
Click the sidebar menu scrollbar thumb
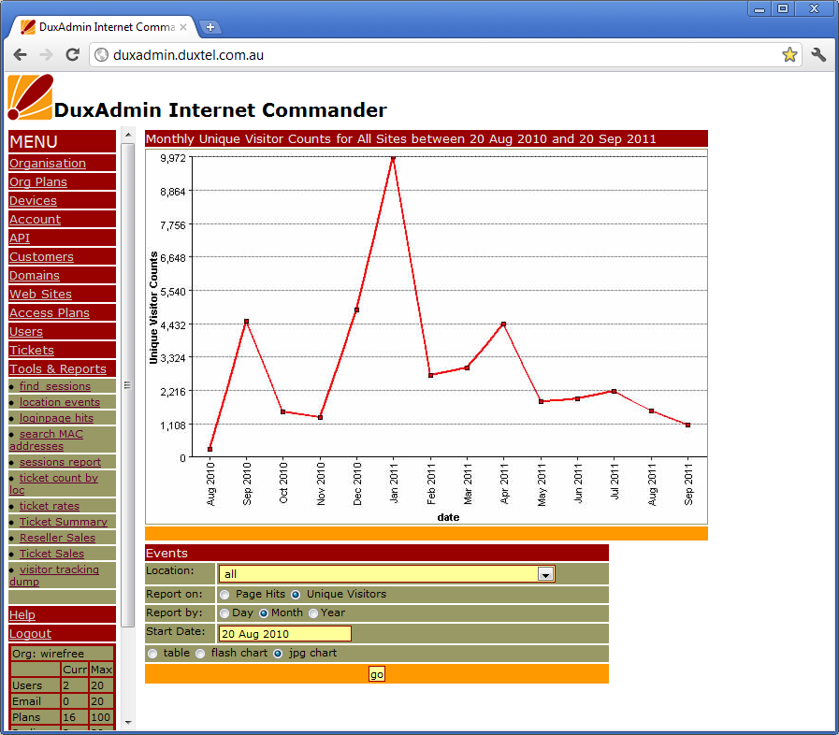click(127, 384)
